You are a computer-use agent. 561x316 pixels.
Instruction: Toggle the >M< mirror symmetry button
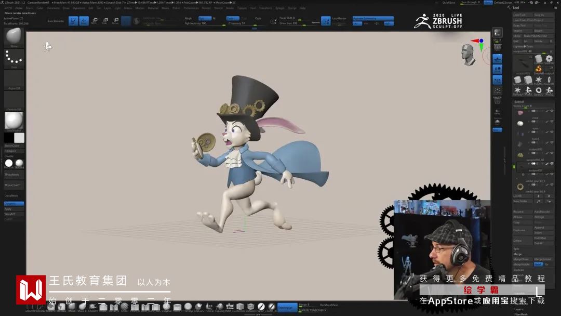(389, 23)
